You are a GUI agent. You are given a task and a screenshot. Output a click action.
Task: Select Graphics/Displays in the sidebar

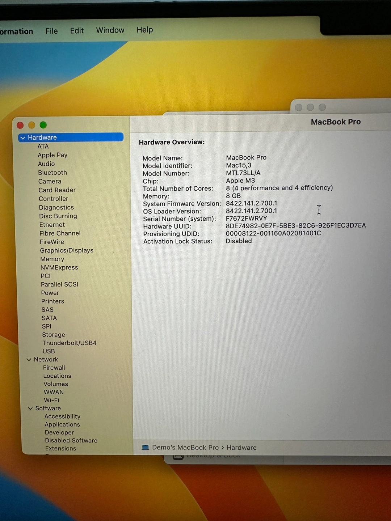point(67,250)
